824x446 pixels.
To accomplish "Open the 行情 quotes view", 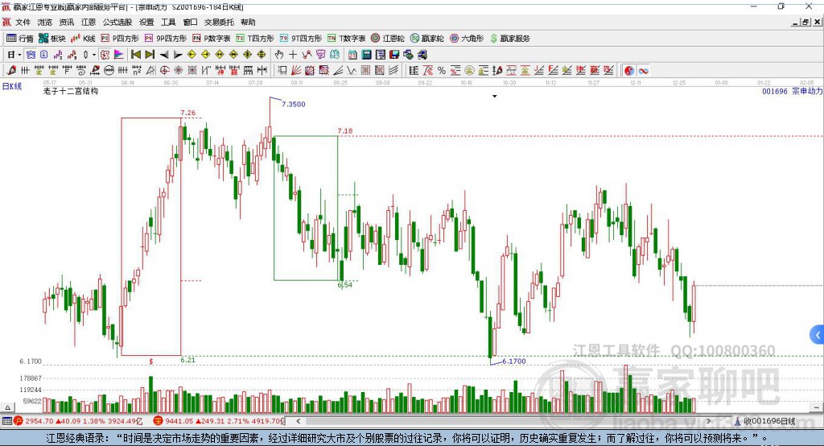I will coord(19,39).
